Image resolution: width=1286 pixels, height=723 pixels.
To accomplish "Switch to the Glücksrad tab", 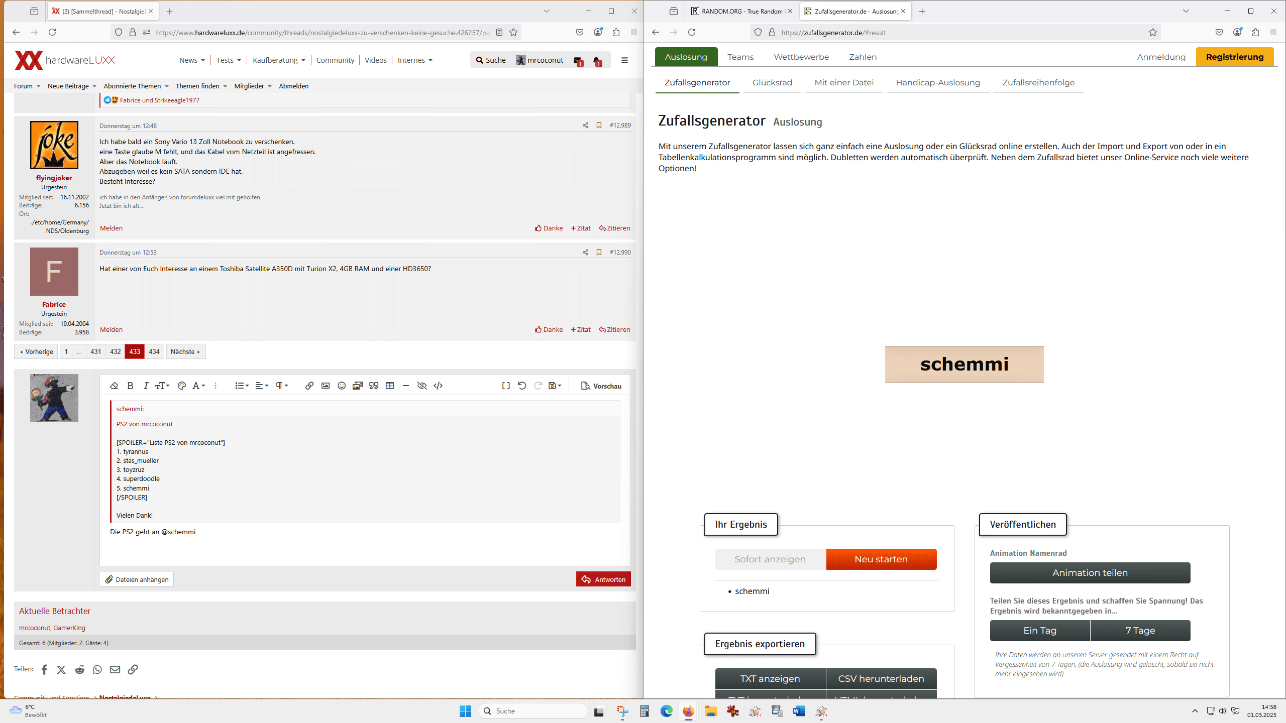I will coord(772,82).
